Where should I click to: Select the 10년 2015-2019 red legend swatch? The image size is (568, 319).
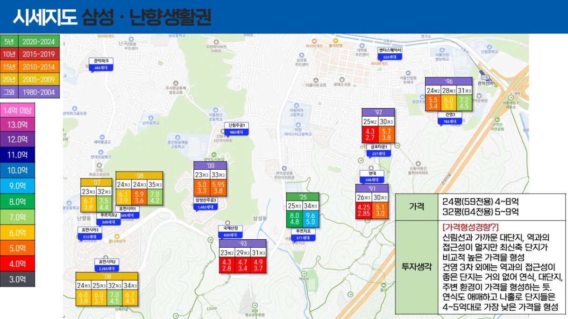tap(30, 54)
